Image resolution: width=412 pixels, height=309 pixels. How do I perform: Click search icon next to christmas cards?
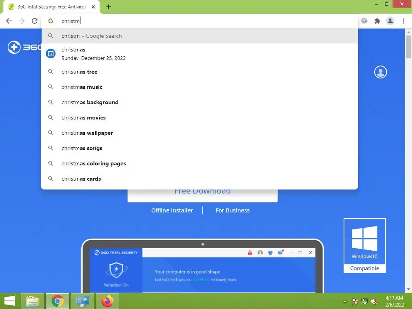pos(51,179)
